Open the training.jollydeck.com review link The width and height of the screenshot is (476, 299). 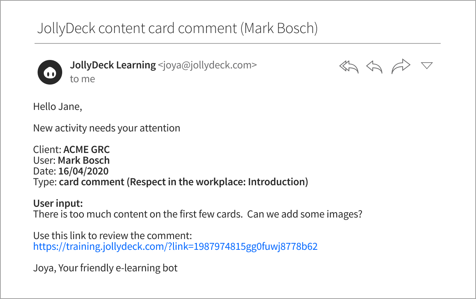coord(175,246)
